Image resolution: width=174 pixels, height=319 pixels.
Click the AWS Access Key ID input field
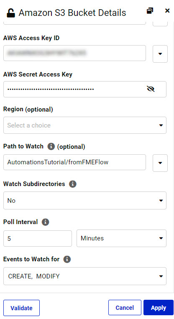click(75, 53)
